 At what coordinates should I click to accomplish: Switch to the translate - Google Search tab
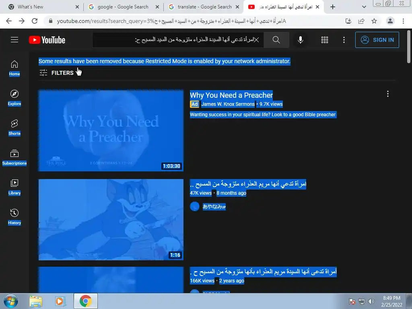(x=204, y=7)
